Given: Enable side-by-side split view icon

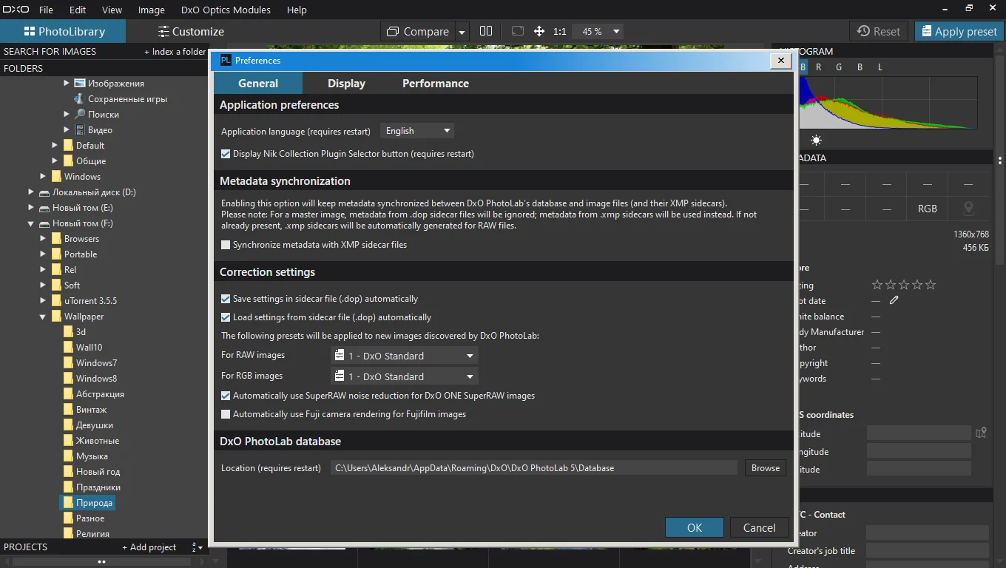Looking at the screenshot, I should (x=486, y=31).
